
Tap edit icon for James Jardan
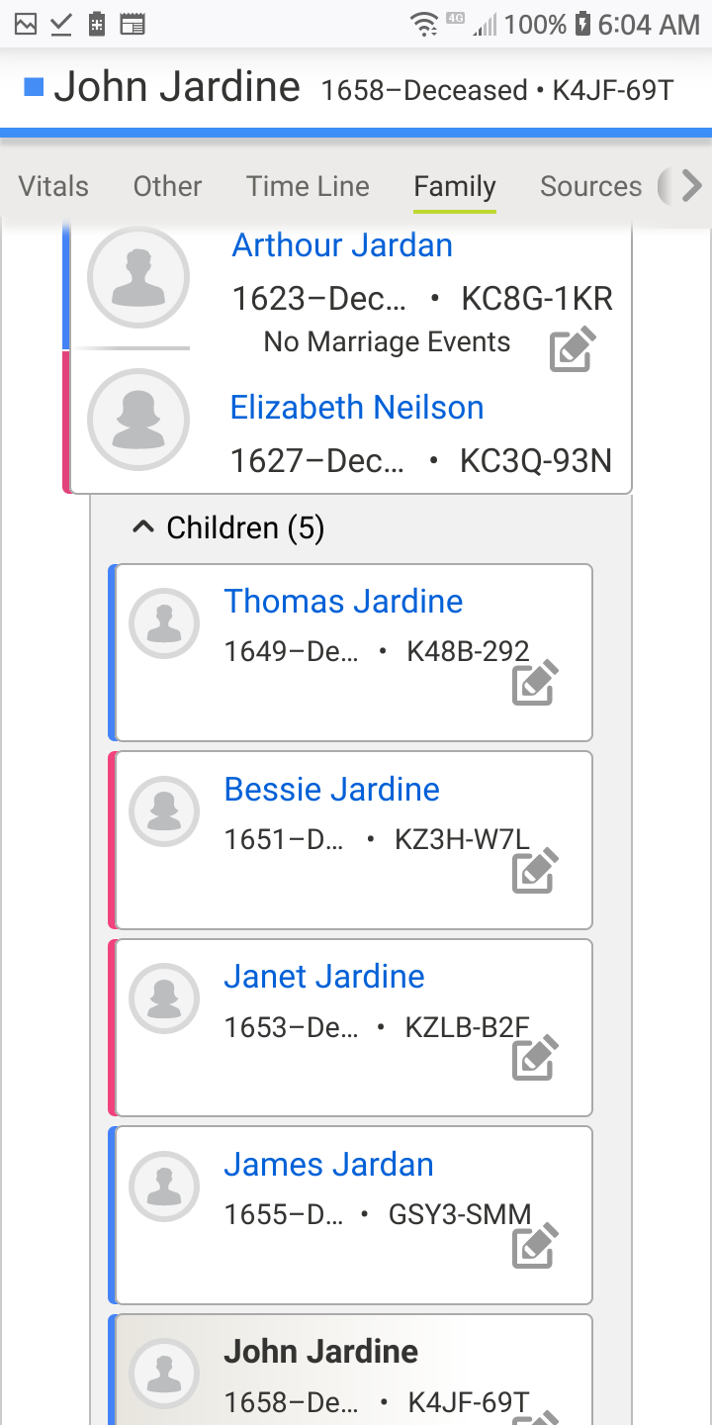(536, 1246)
